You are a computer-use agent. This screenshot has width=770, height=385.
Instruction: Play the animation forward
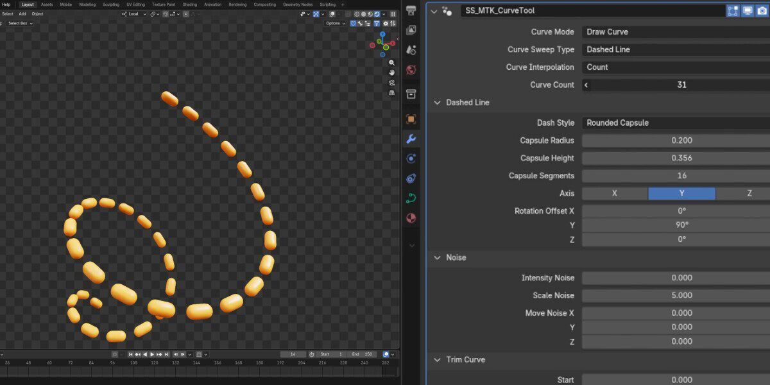(x=152, y=354)
